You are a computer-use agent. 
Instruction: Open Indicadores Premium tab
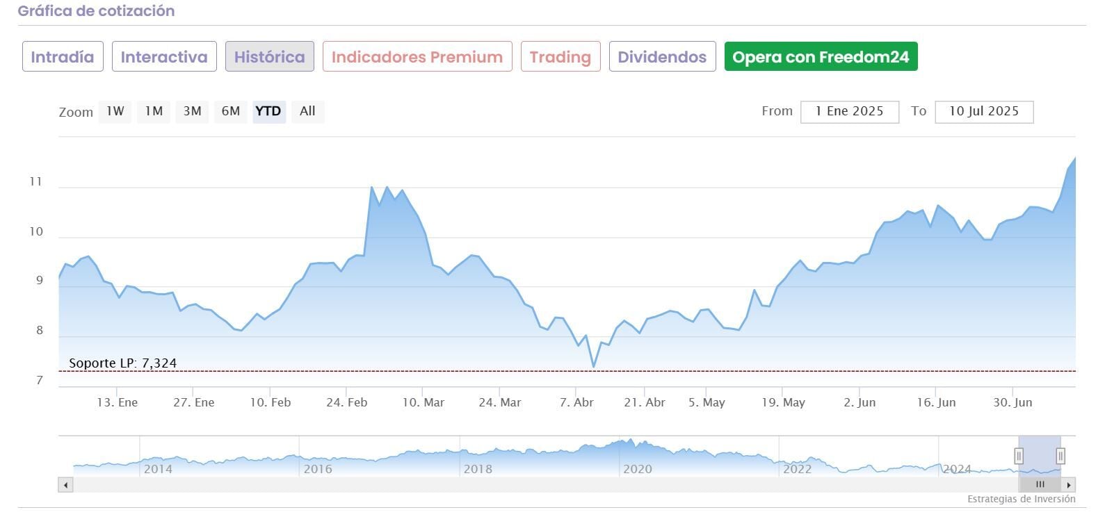pos(417,57)
